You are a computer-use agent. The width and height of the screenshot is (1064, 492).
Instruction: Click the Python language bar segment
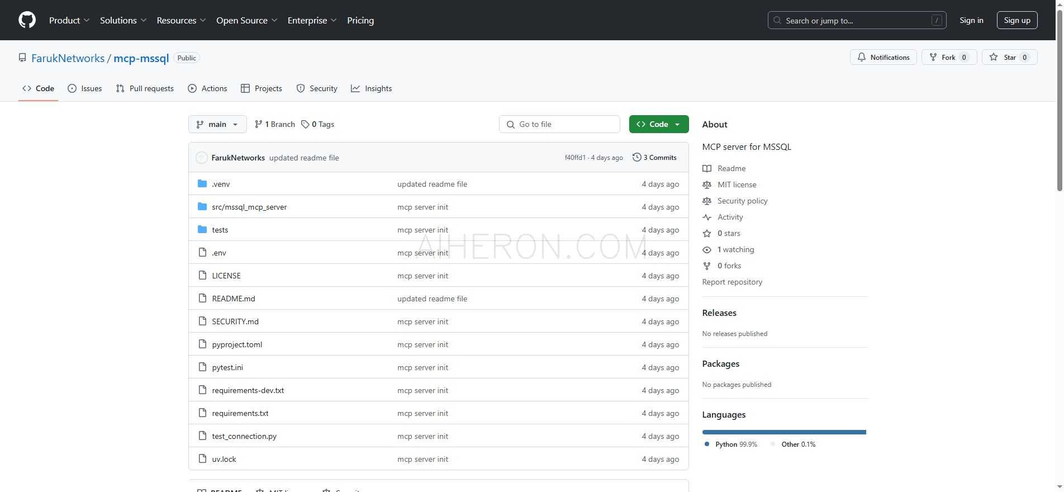(x=784, y=432)
